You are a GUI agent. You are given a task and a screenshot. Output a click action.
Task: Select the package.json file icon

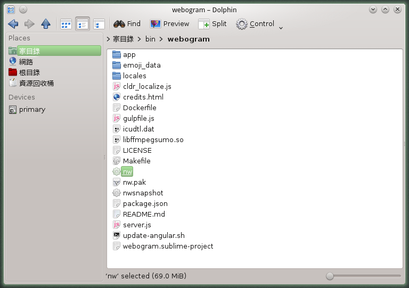(116, 203)
